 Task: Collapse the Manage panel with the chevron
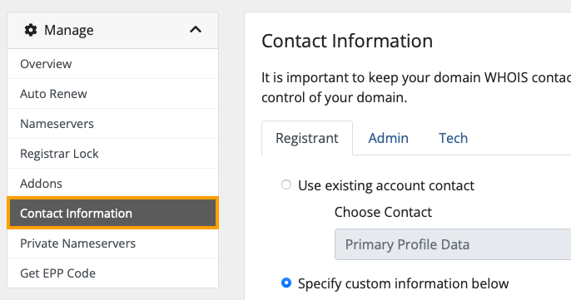196,29
